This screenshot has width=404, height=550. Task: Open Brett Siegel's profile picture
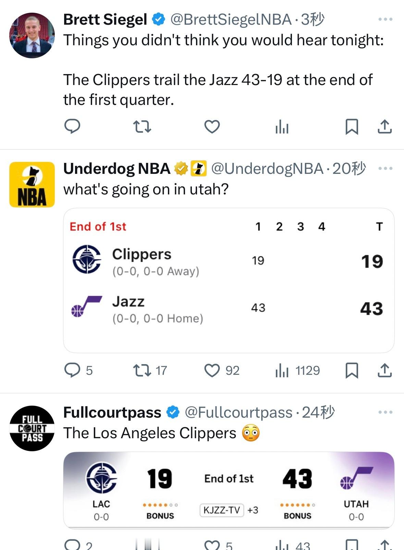pos(32,35)
